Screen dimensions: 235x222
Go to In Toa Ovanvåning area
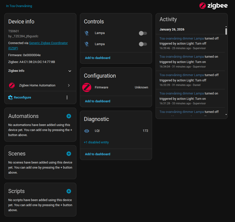tap(19, 6)
